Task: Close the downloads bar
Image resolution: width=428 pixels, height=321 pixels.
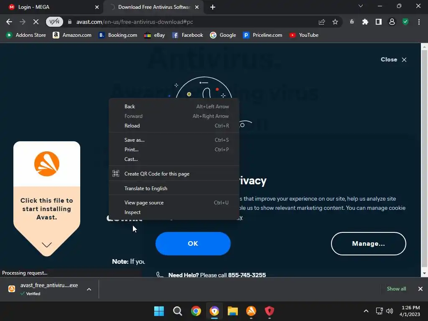Action: pyautogui.click(x=420, y=289)
